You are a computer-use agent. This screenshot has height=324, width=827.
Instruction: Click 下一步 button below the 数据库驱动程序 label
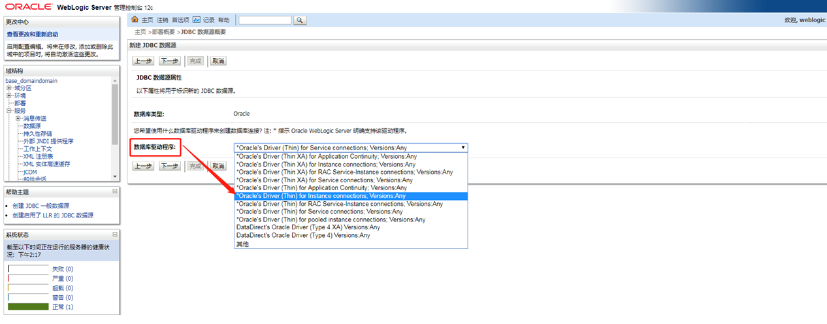[170, 166]
